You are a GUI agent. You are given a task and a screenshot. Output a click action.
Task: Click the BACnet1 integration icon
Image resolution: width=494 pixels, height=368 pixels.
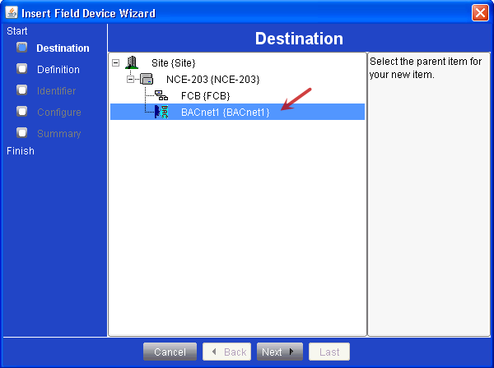pyautogui.click(x=161, y=112)
